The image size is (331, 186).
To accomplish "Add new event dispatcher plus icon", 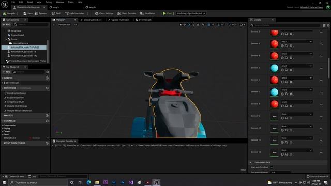I will click(x=47, y=143).
